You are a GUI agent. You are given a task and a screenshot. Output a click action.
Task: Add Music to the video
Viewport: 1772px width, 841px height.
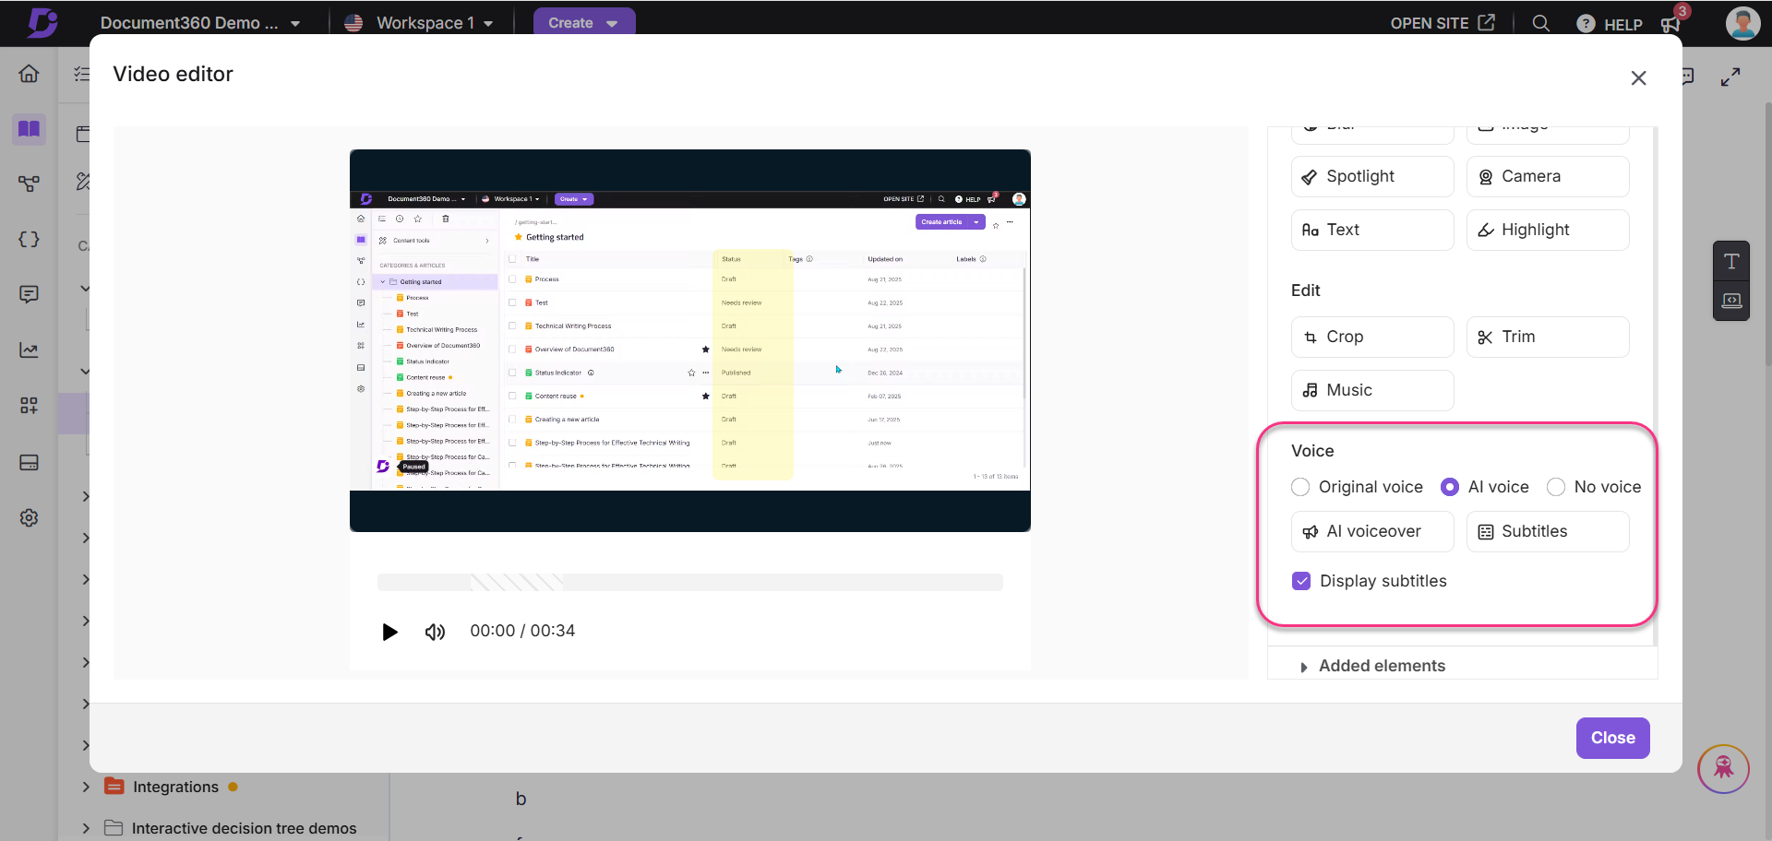1371,390
